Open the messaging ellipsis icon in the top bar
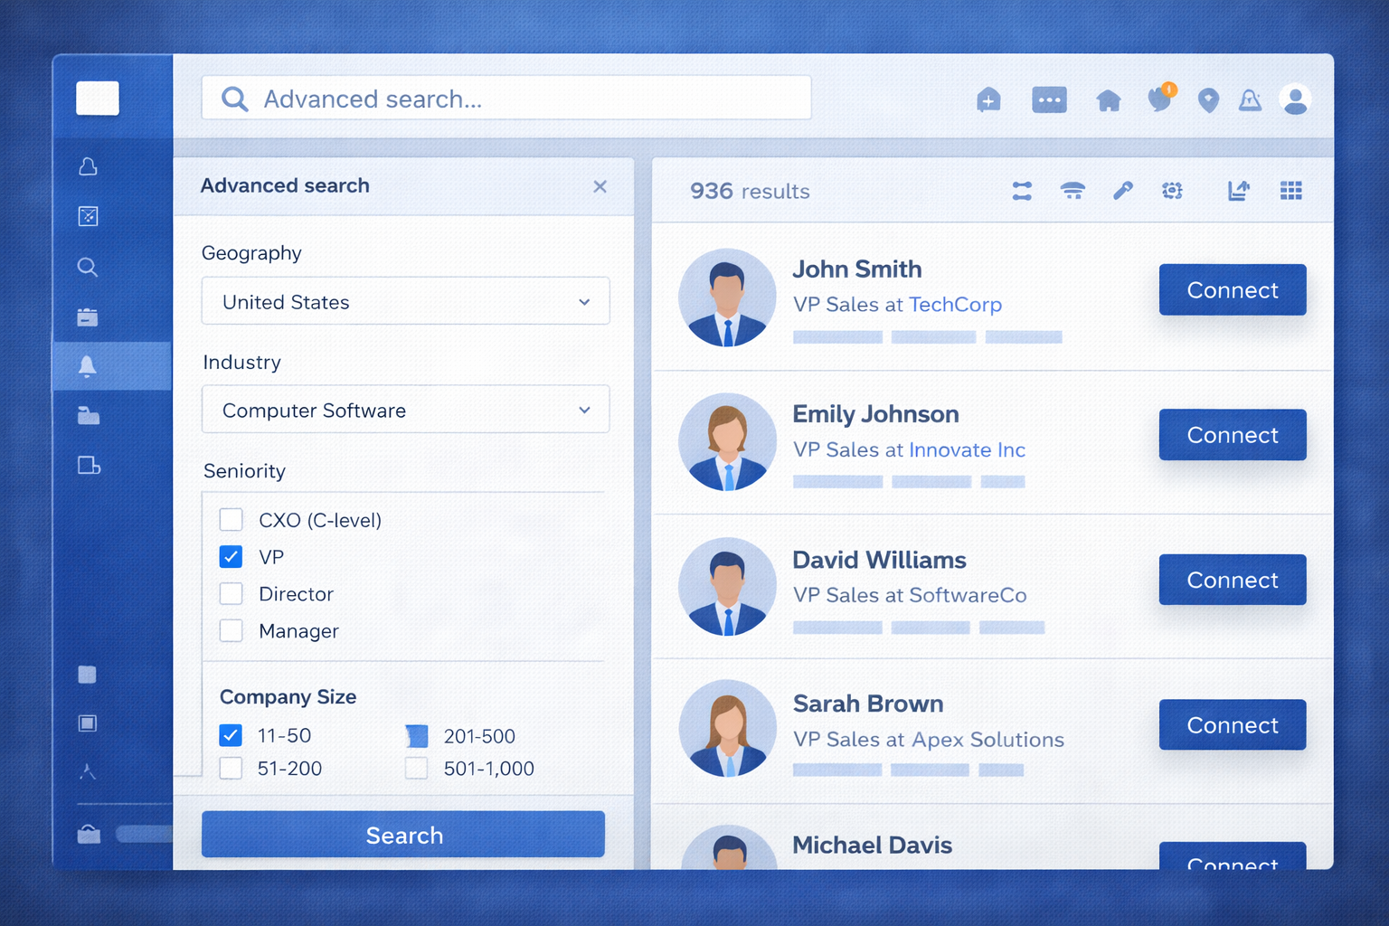The height and width of the screenshot is (926, 1389). pyautogui.click(x=1049, y=100)
